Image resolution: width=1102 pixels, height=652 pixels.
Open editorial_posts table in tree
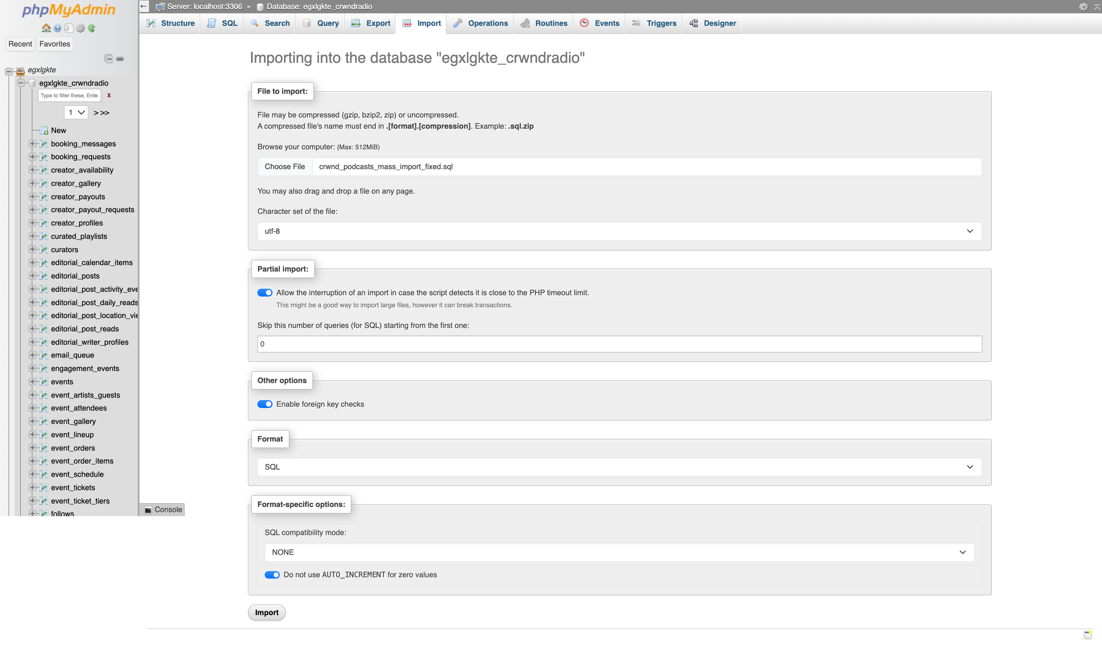click(75, 276)
